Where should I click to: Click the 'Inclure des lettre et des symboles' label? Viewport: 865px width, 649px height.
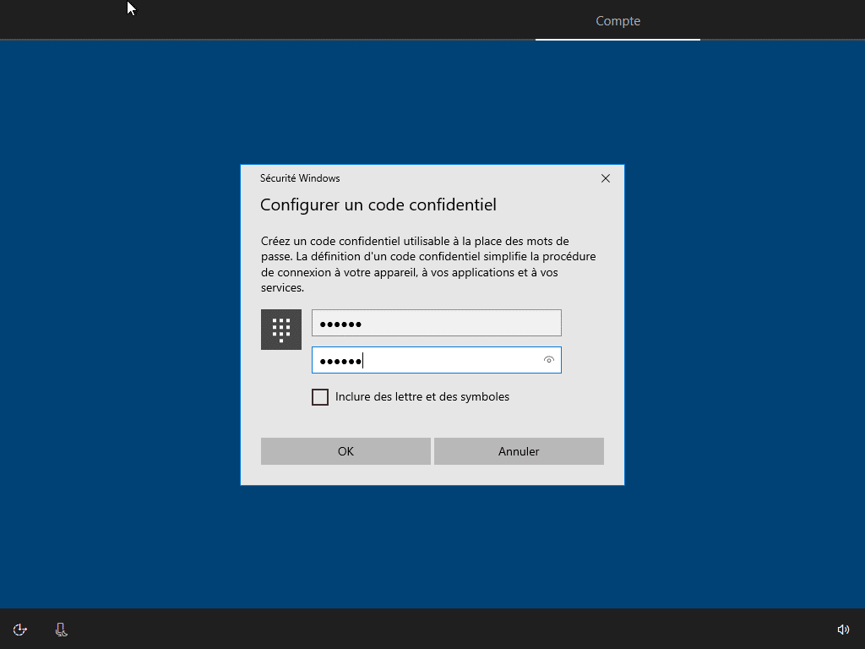point(422,397)
